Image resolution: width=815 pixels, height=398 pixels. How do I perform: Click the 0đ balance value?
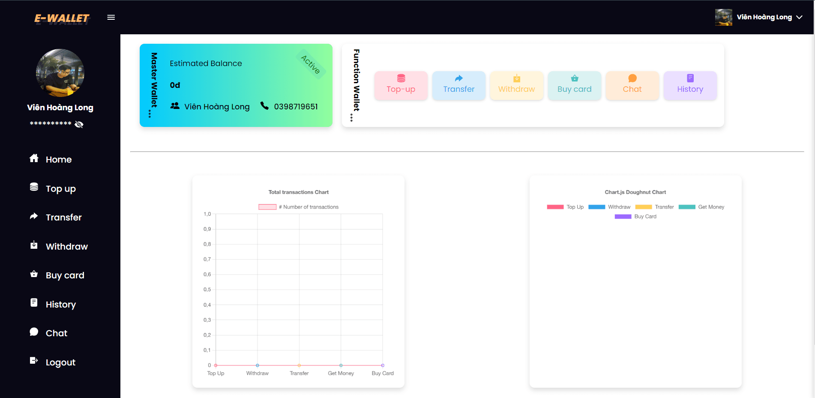pyautogui.click(x=175, y=85)
